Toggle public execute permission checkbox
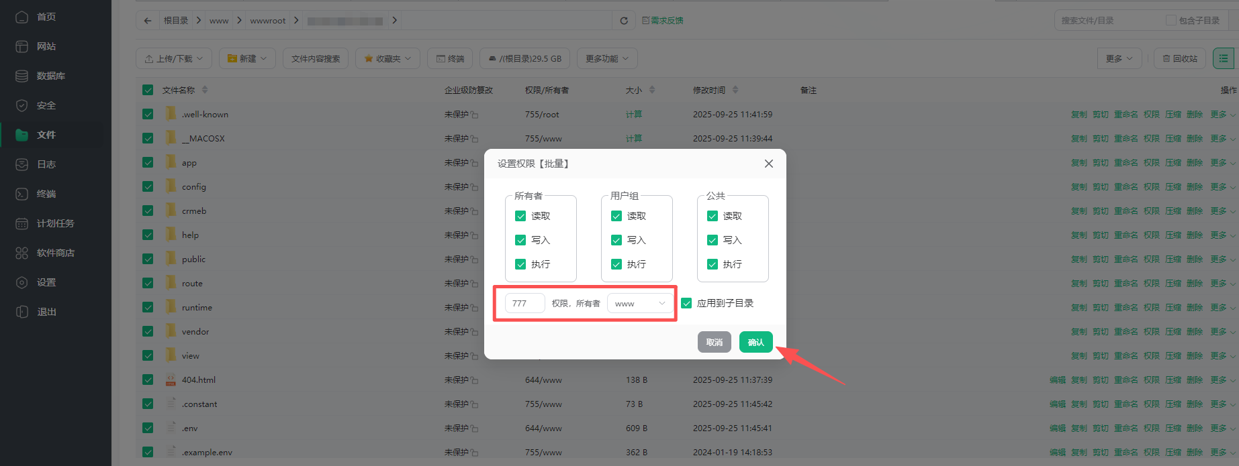The image size is (1239, 466). (x=713, y=264)
